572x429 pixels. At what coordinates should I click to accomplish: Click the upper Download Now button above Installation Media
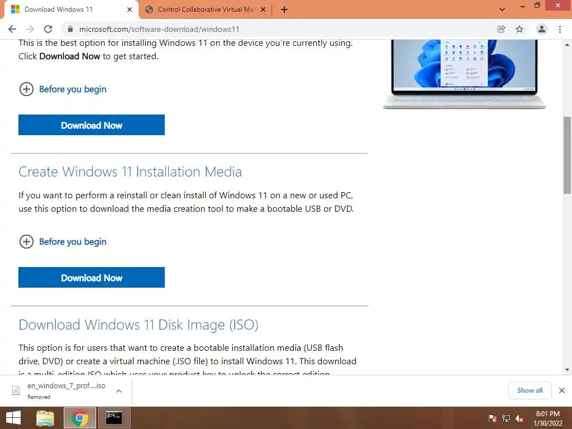click(92, 125)
